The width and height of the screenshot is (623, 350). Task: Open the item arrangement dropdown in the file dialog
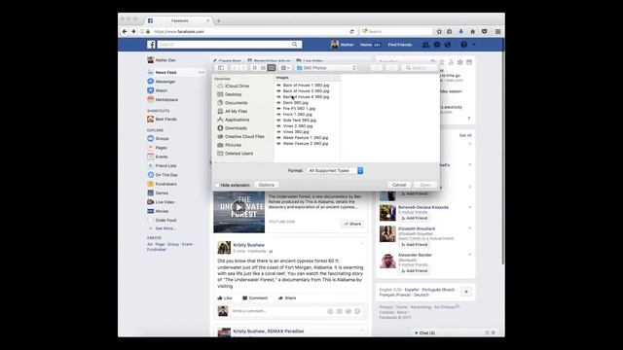285,68
